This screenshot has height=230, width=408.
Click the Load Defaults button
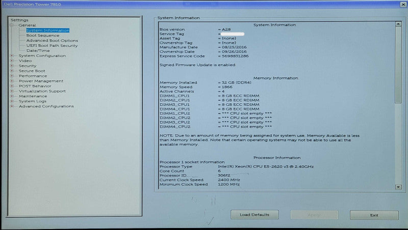click(x=254, y=215)
